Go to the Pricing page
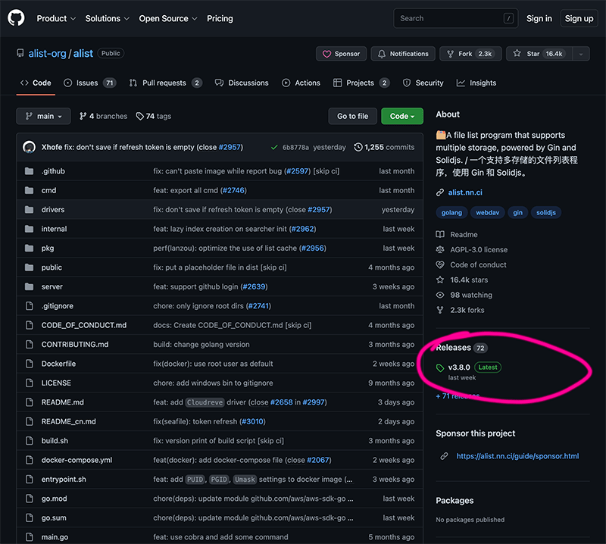 coord(220,18)
